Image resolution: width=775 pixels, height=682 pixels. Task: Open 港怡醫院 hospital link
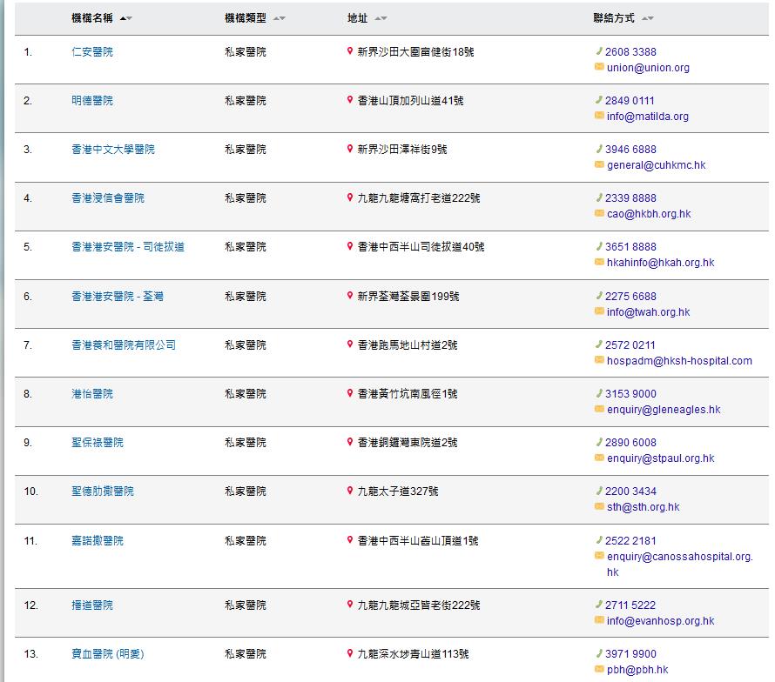(92, 394)
